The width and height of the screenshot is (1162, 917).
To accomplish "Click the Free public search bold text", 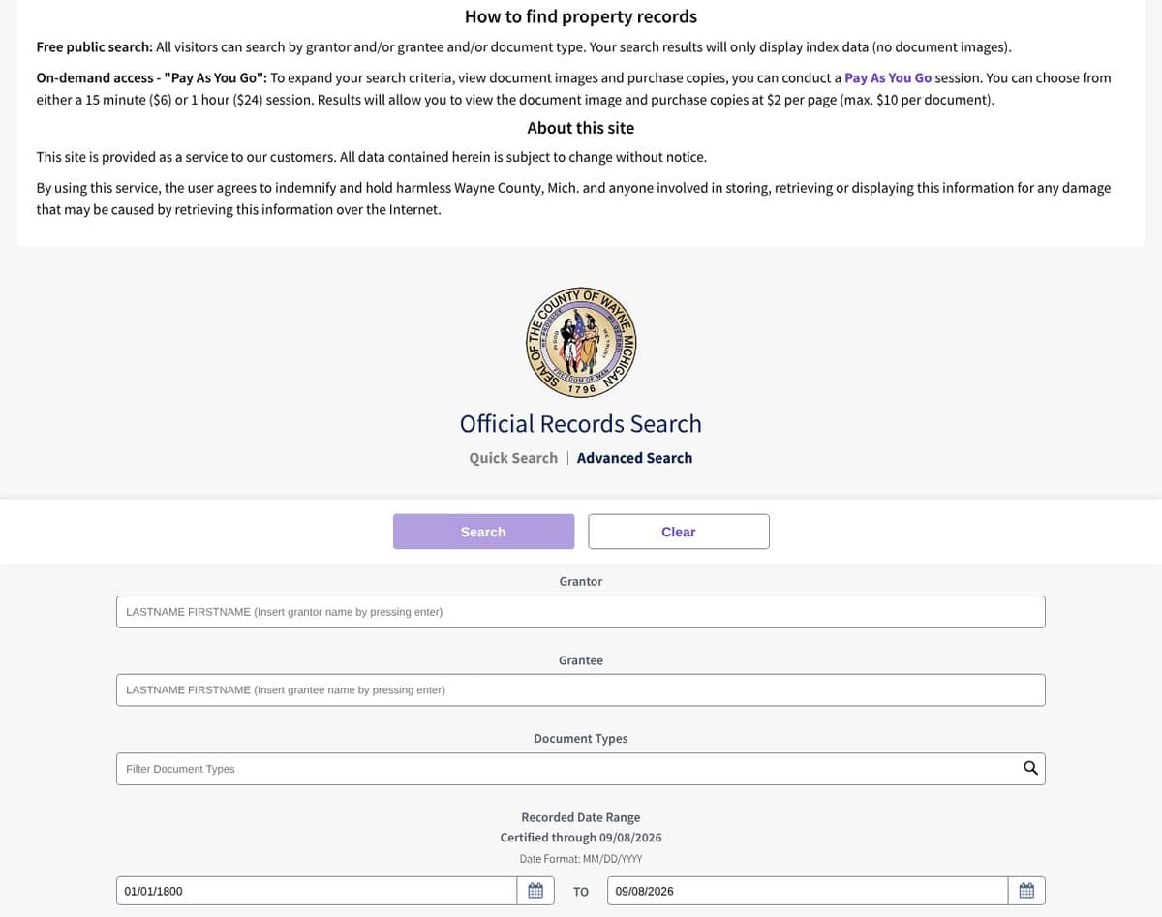I will (x=95, y=46).
